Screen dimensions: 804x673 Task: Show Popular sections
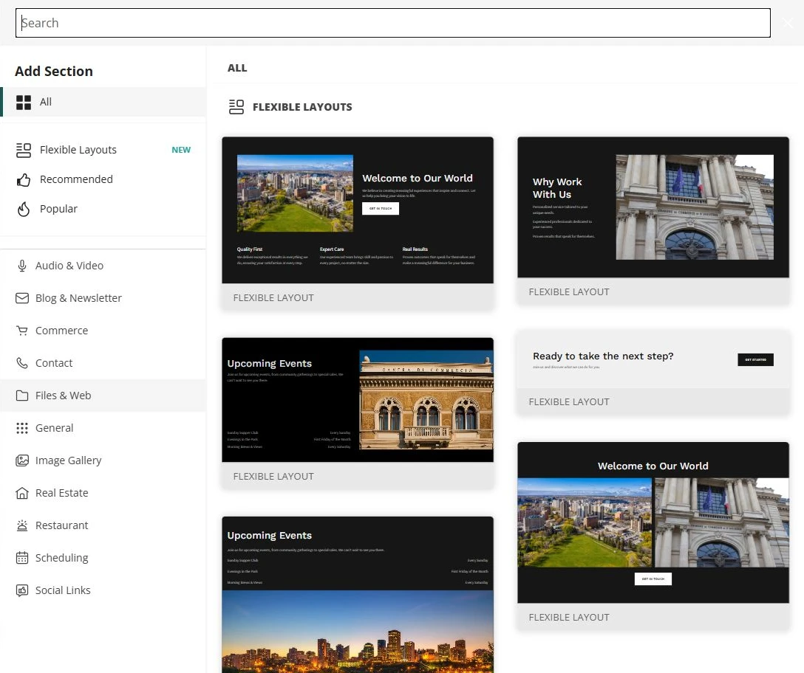[103, 209]
